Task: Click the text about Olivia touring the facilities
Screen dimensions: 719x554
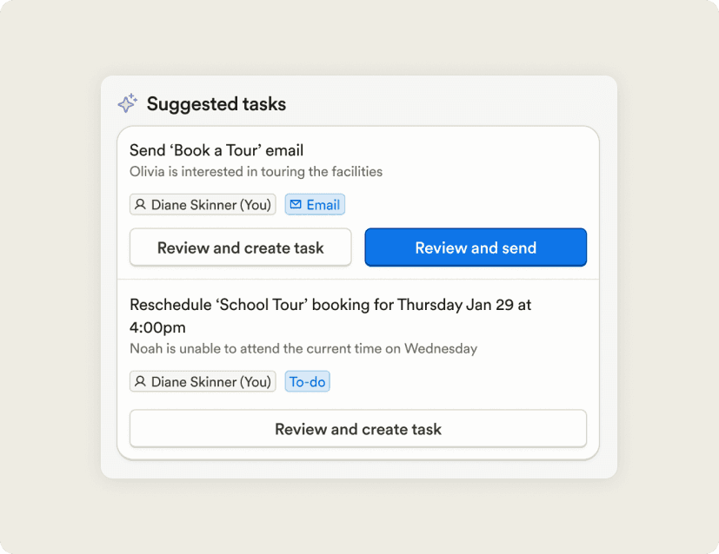Action: pos(256,171)
